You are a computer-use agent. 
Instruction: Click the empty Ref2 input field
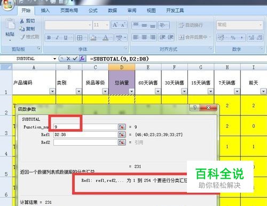click(x=85, y=142)
